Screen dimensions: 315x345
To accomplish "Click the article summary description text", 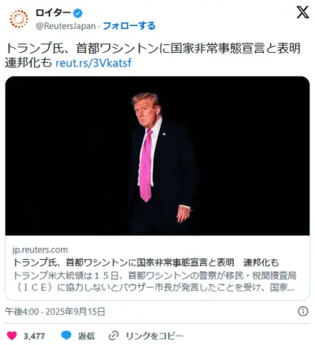I will [154, 281].
